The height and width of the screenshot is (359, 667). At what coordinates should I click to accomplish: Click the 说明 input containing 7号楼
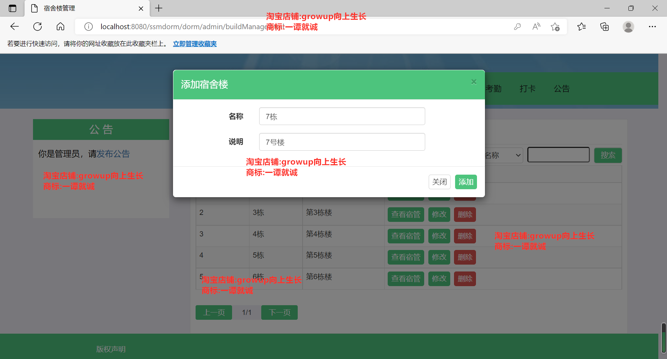342,142
